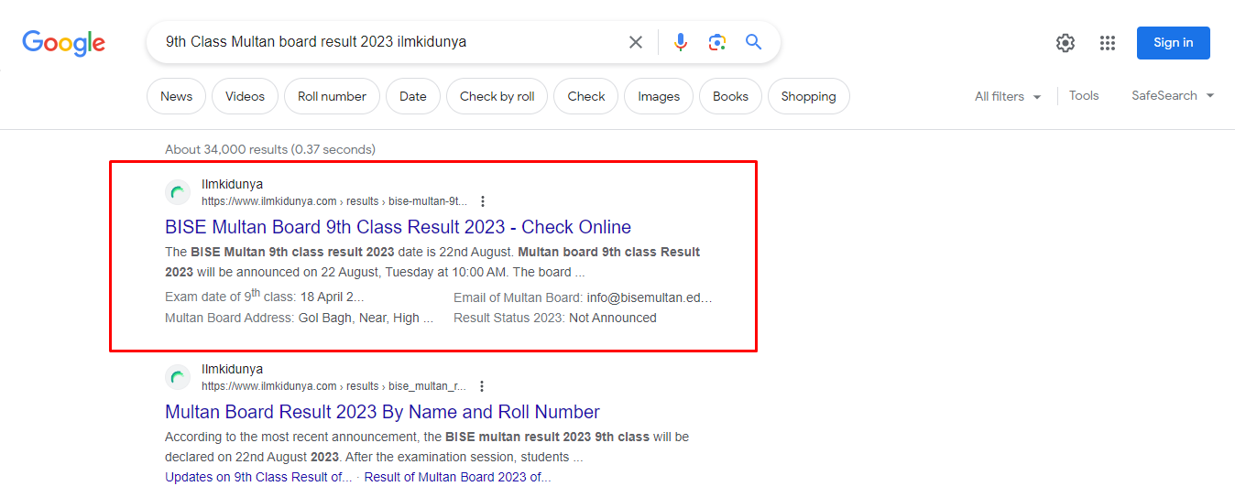The height and width of the screenshot is (497, 1235).
Task: Open Updates on 9th Class Result sitelink
Action: [258, 477]
